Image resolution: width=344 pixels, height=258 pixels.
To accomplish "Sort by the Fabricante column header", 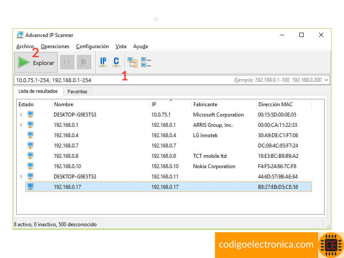I will point(224,104).
